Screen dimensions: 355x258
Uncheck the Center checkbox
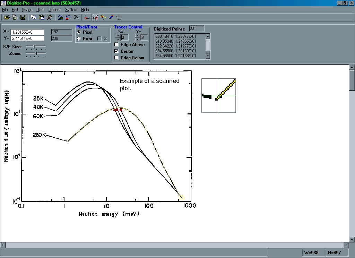(116, 51)
